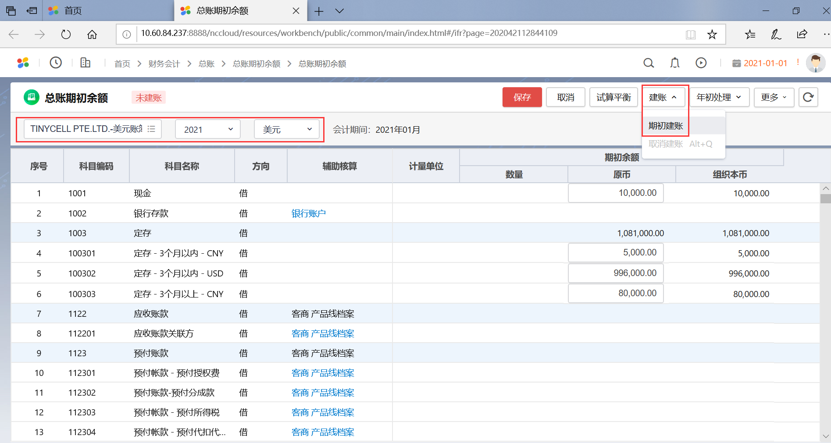Click the NCCloud colorful logo icon

23,63
